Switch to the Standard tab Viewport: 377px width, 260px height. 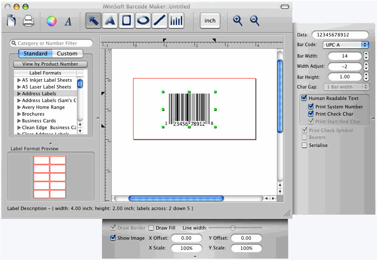[x=35, y=54]
